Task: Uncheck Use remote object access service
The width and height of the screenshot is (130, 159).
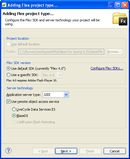Action: [8, 102]
